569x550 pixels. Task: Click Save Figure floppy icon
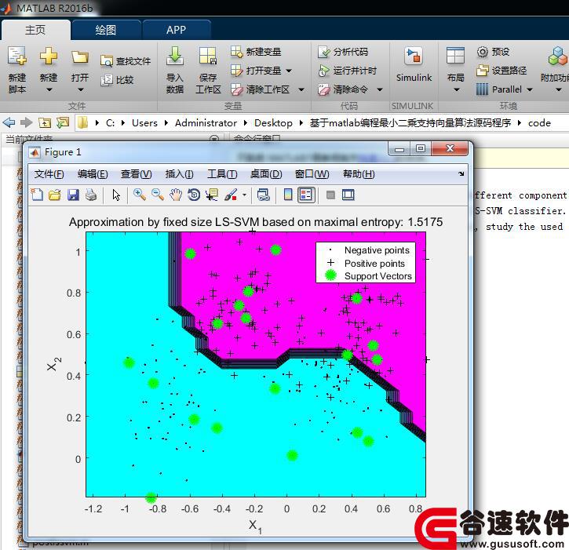coord(73,195)
